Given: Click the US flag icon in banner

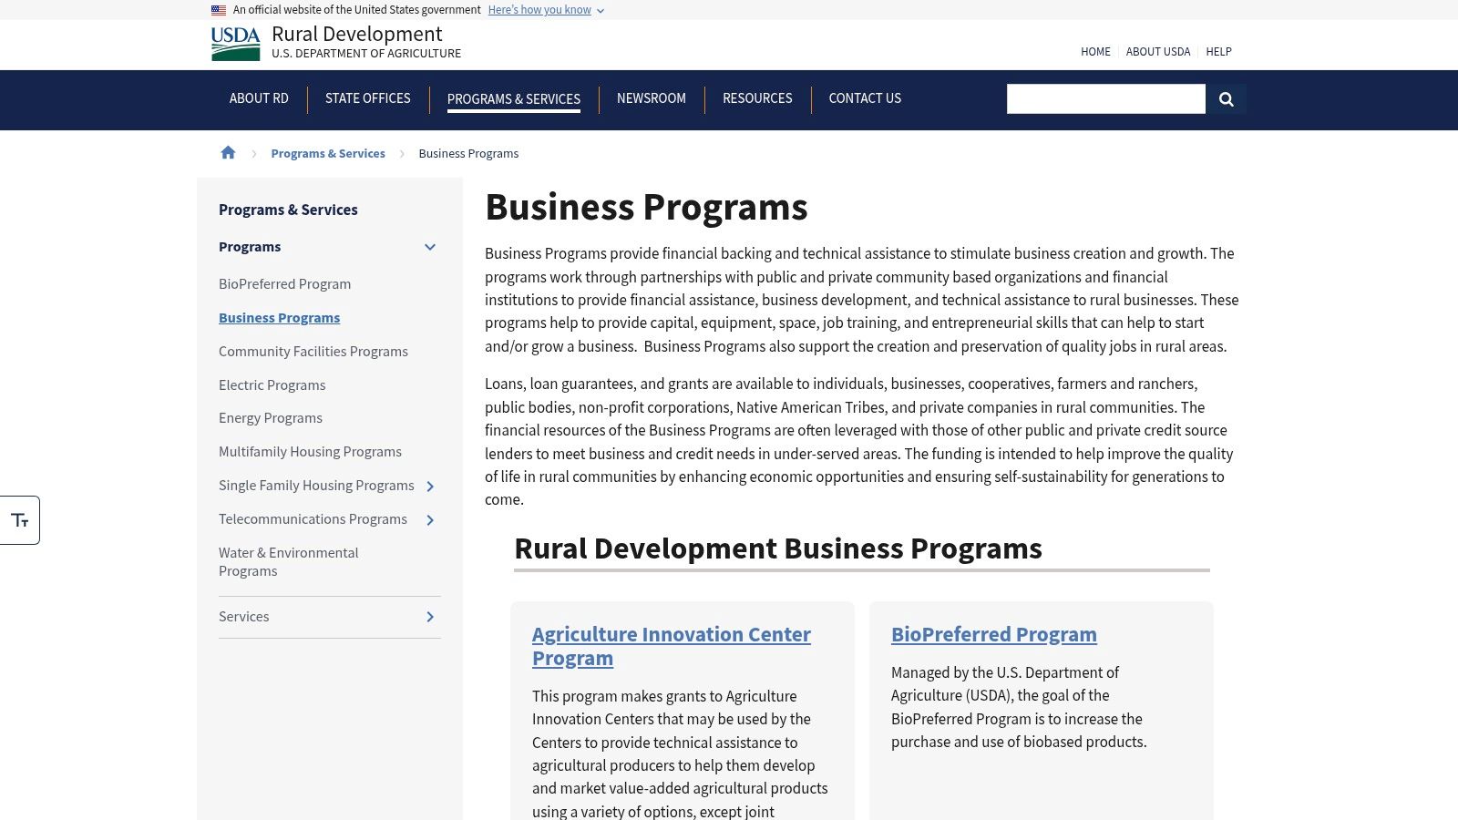Looking at the screenshot, I should coord(219,10).
